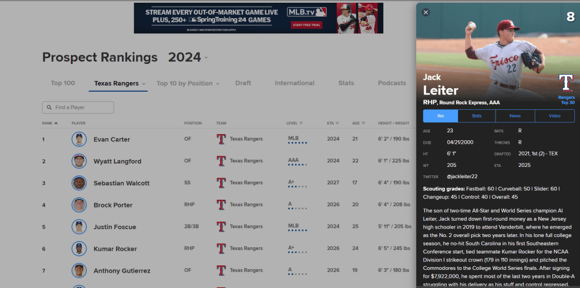Sort by Rank column arrow
This screenshot has width=580, height=288.
(x=56, y=123)
